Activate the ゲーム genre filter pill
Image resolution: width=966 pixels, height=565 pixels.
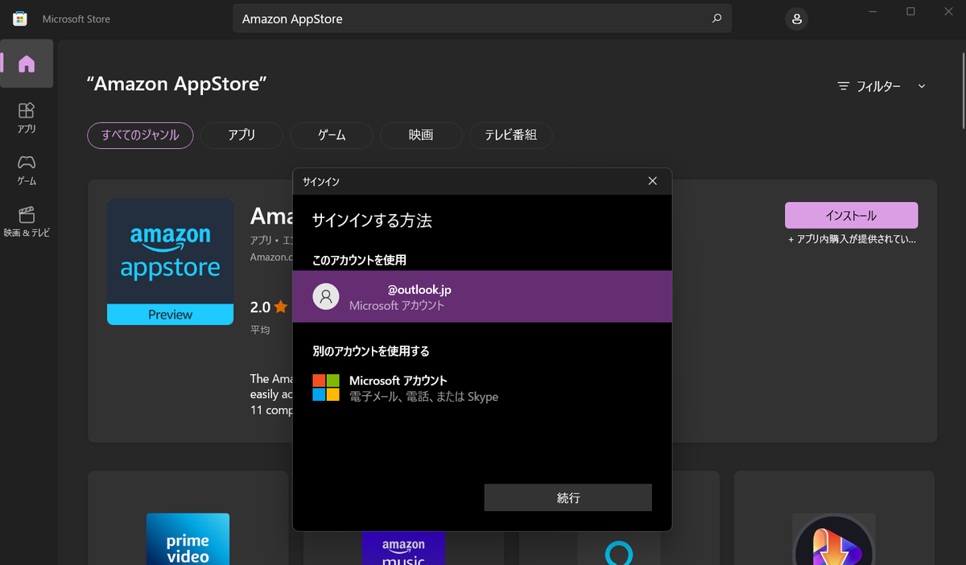click(331, 135)
